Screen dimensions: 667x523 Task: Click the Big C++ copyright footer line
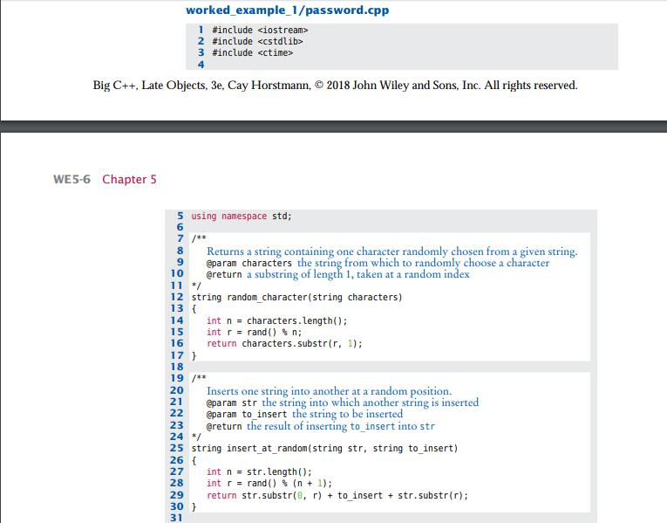[x=335, y=86]
